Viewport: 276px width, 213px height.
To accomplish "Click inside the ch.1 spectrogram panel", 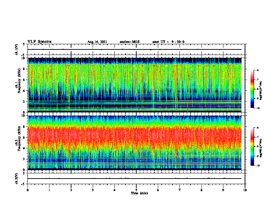I will 135,85.
